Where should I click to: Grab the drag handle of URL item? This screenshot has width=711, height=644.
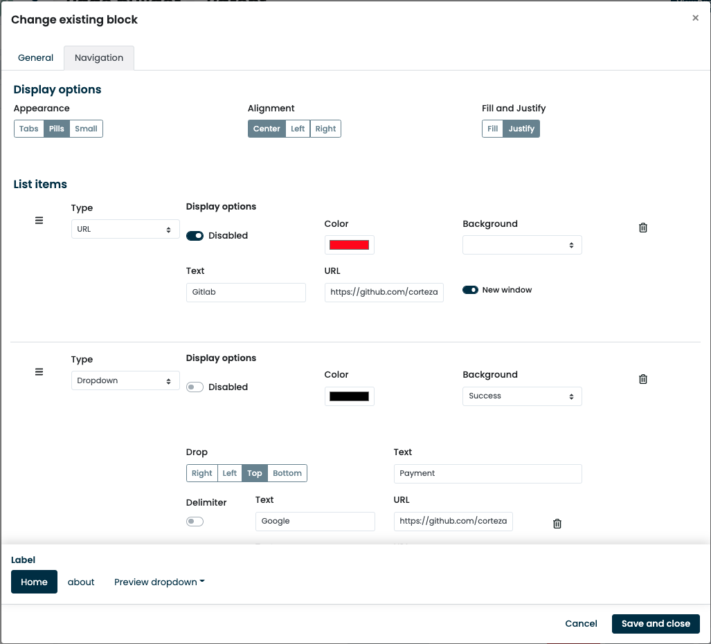pos(39,221)
